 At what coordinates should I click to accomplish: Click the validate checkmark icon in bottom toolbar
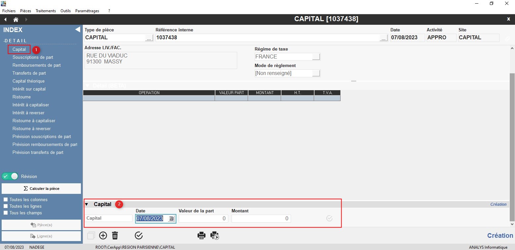pyautogui.click(x=139, y=235)
